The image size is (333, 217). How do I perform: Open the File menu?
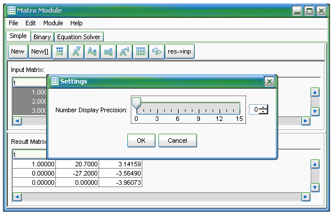(x=13, y=23)
